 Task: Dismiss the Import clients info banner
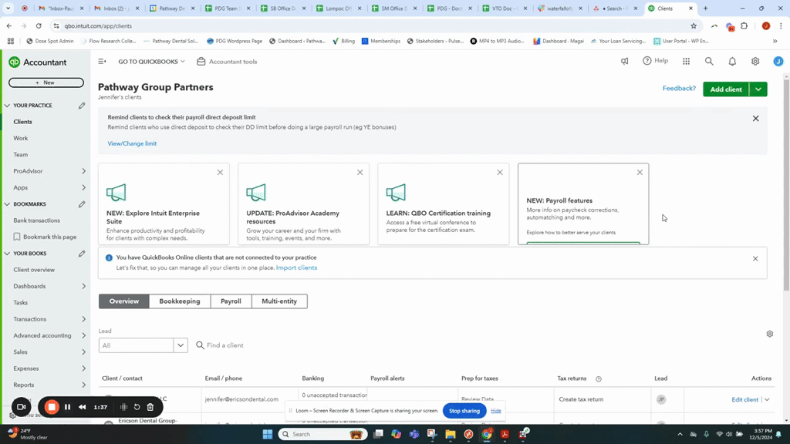coord(755,258)
